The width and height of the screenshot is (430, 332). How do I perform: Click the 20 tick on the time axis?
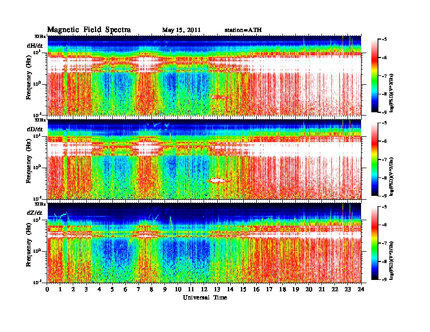pyautogui.click(x=309, y=289)
